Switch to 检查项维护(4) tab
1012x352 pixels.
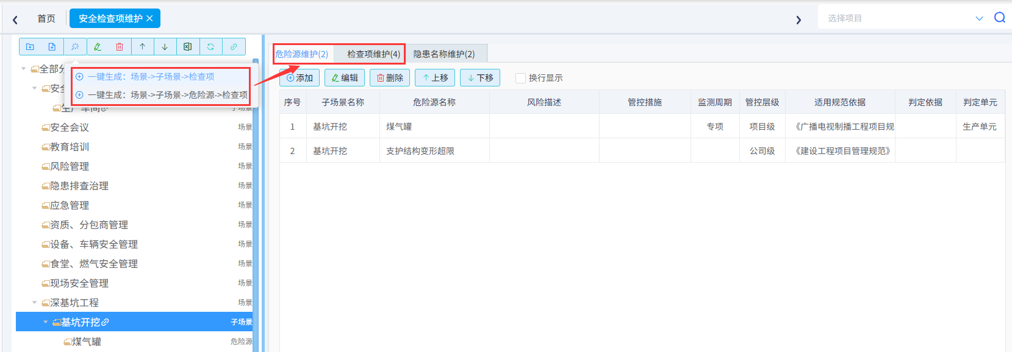coord(373,54)
